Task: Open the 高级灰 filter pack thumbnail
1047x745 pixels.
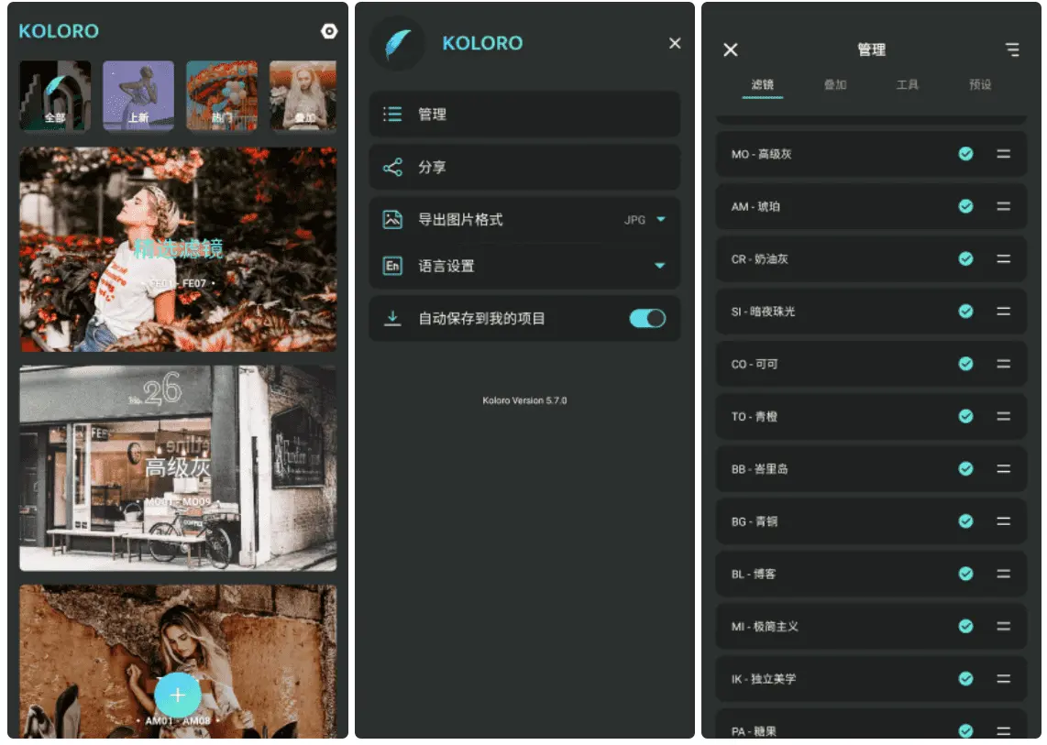Action: (178, 468)
